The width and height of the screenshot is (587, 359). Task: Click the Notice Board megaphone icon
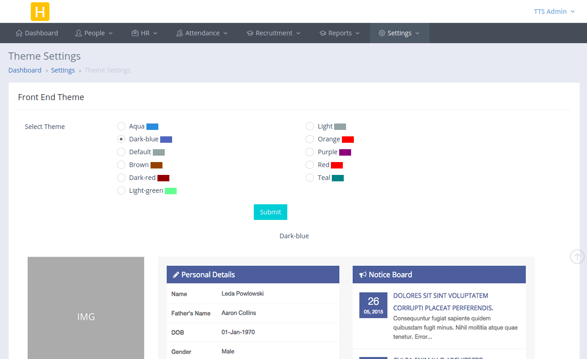pos(363,275)
